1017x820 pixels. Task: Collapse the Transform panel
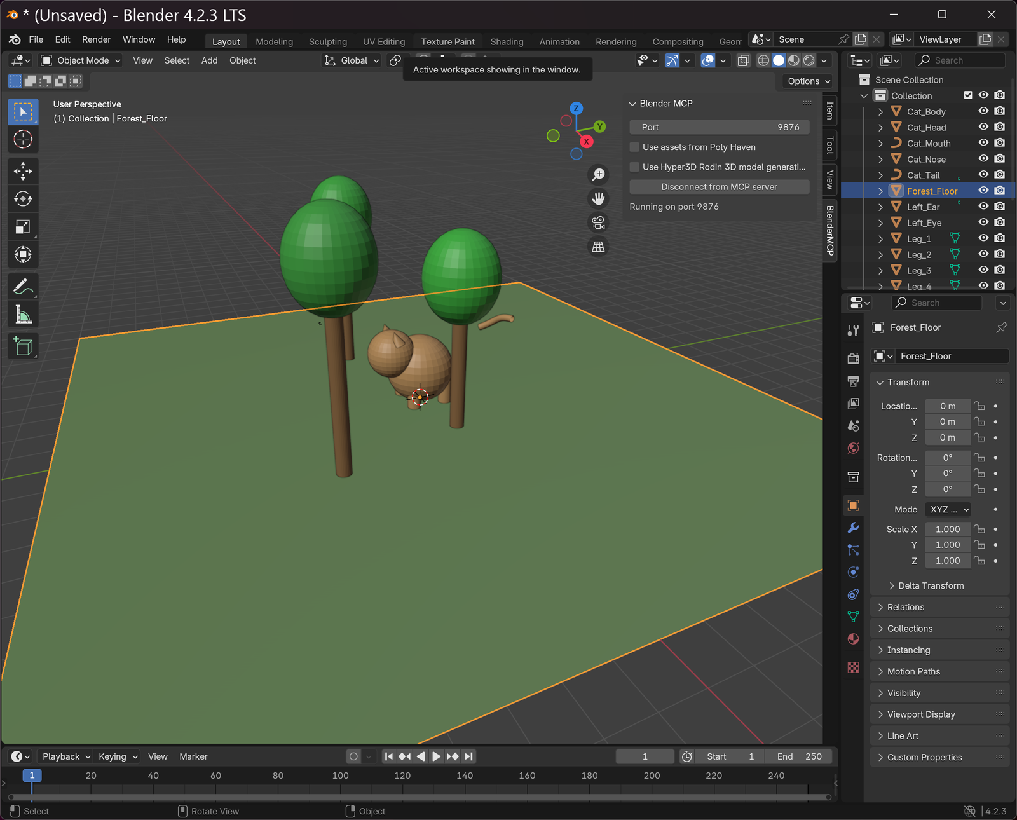coord(939,382)
